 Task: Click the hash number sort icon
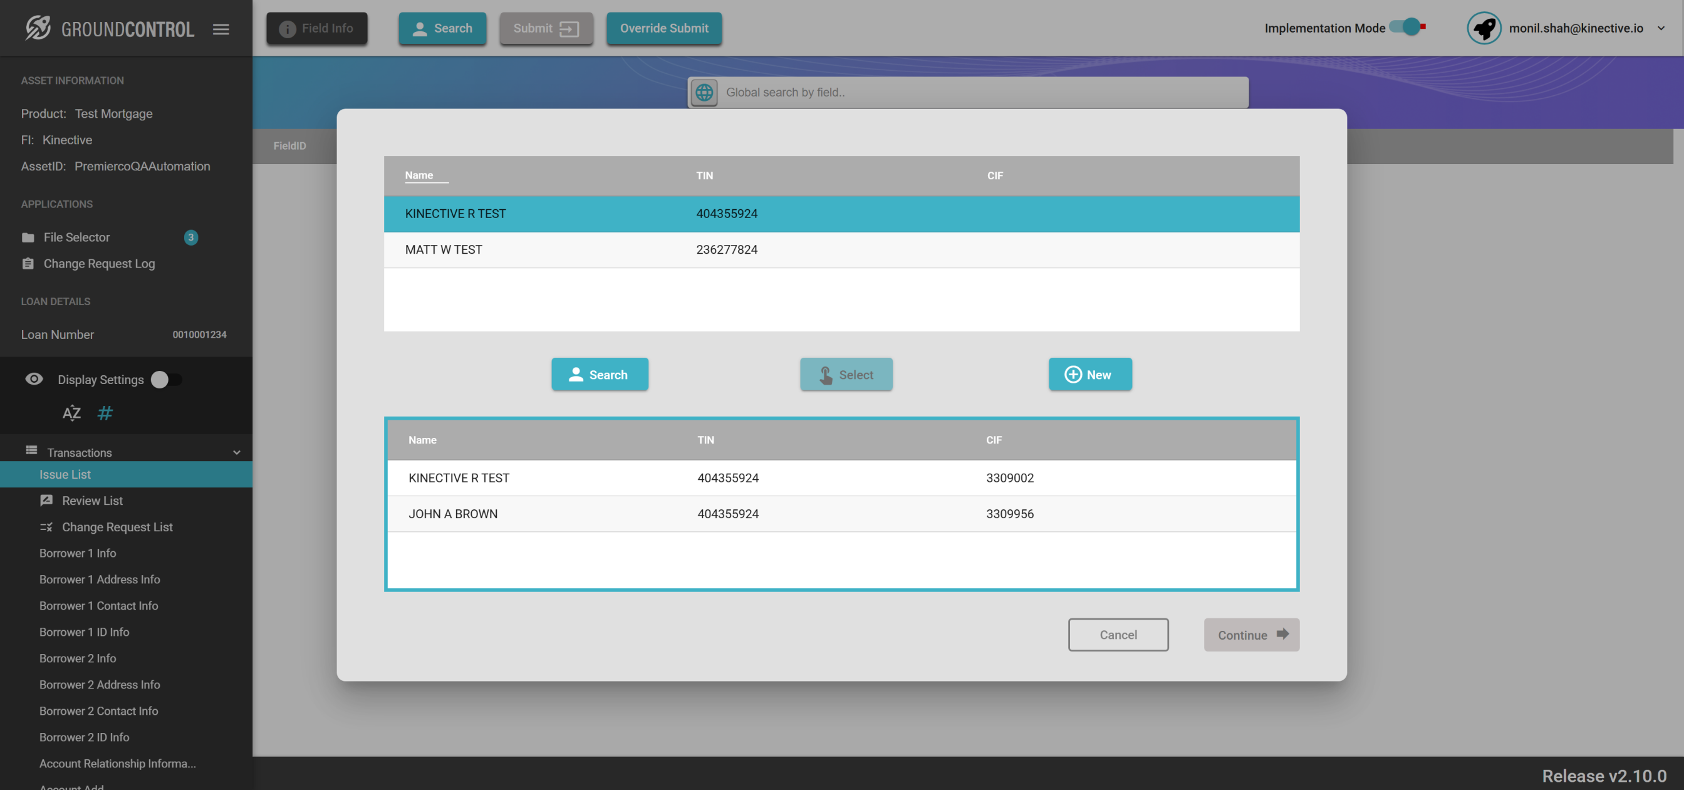[x=105, y=413]
